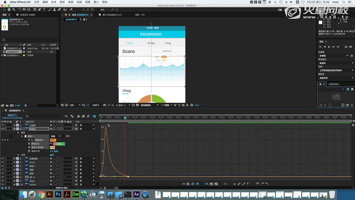Open After Effects from the Dock
355x200 pixels.
tap(136, 194)
